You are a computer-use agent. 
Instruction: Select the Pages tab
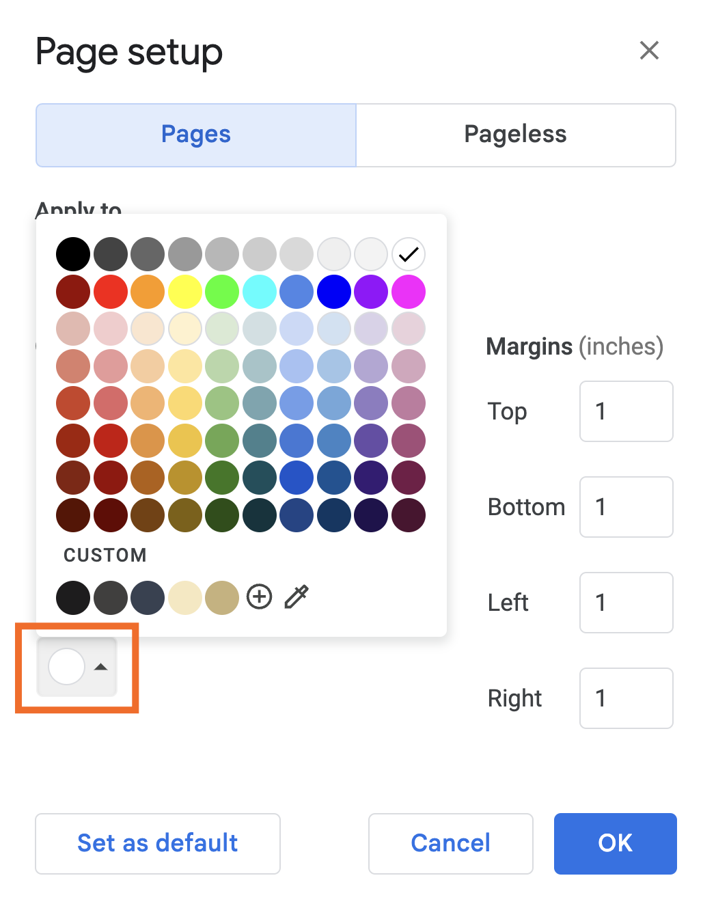pyautogui.click(x=195, y=135)
